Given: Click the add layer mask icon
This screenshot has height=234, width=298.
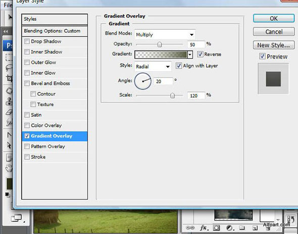Looking at the screenshot, I should [x=216, y=228].
